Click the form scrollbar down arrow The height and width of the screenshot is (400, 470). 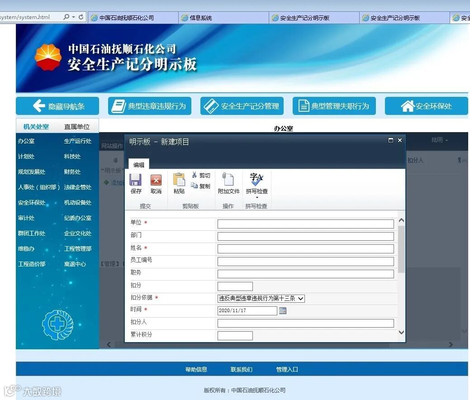401,332
